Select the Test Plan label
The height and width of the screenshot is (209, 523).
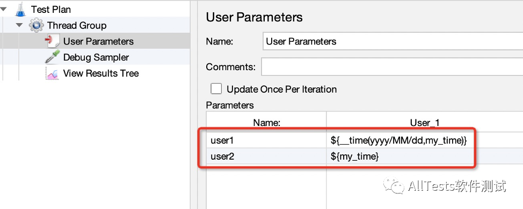tap(50, 9)
